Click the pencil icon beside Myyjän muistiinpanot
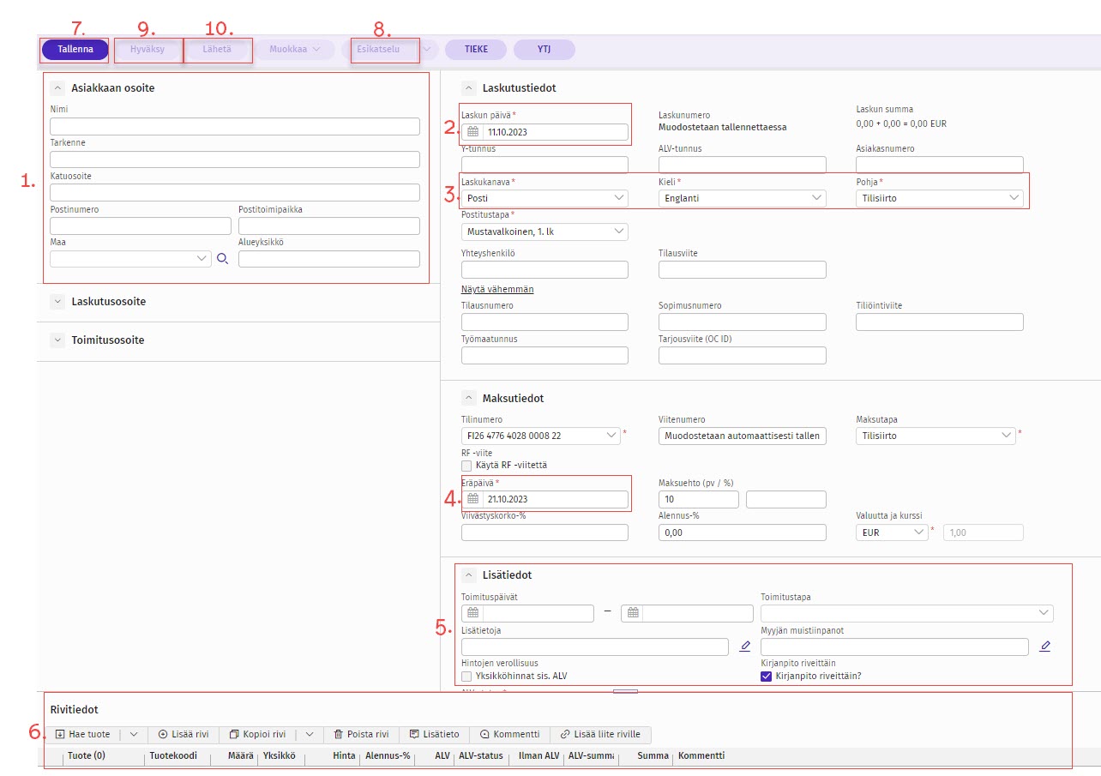This screenshot has height=776, width=1101. (1044, 647)
